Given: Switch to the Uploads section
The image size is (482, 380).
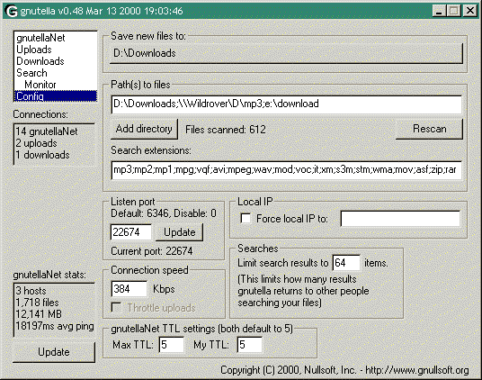Looking at the screenshot, I should pyautogui.click(x=56, y=50).
